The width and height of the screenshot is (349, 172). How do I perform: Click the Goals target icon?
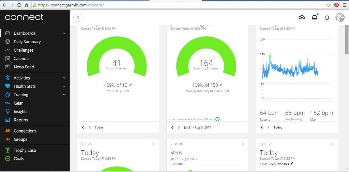[8, 159]
